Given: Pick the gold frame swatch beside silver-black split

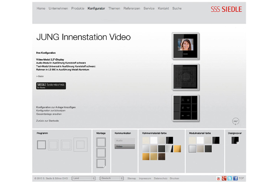Looking at the screenshot, I should [177, 149].
